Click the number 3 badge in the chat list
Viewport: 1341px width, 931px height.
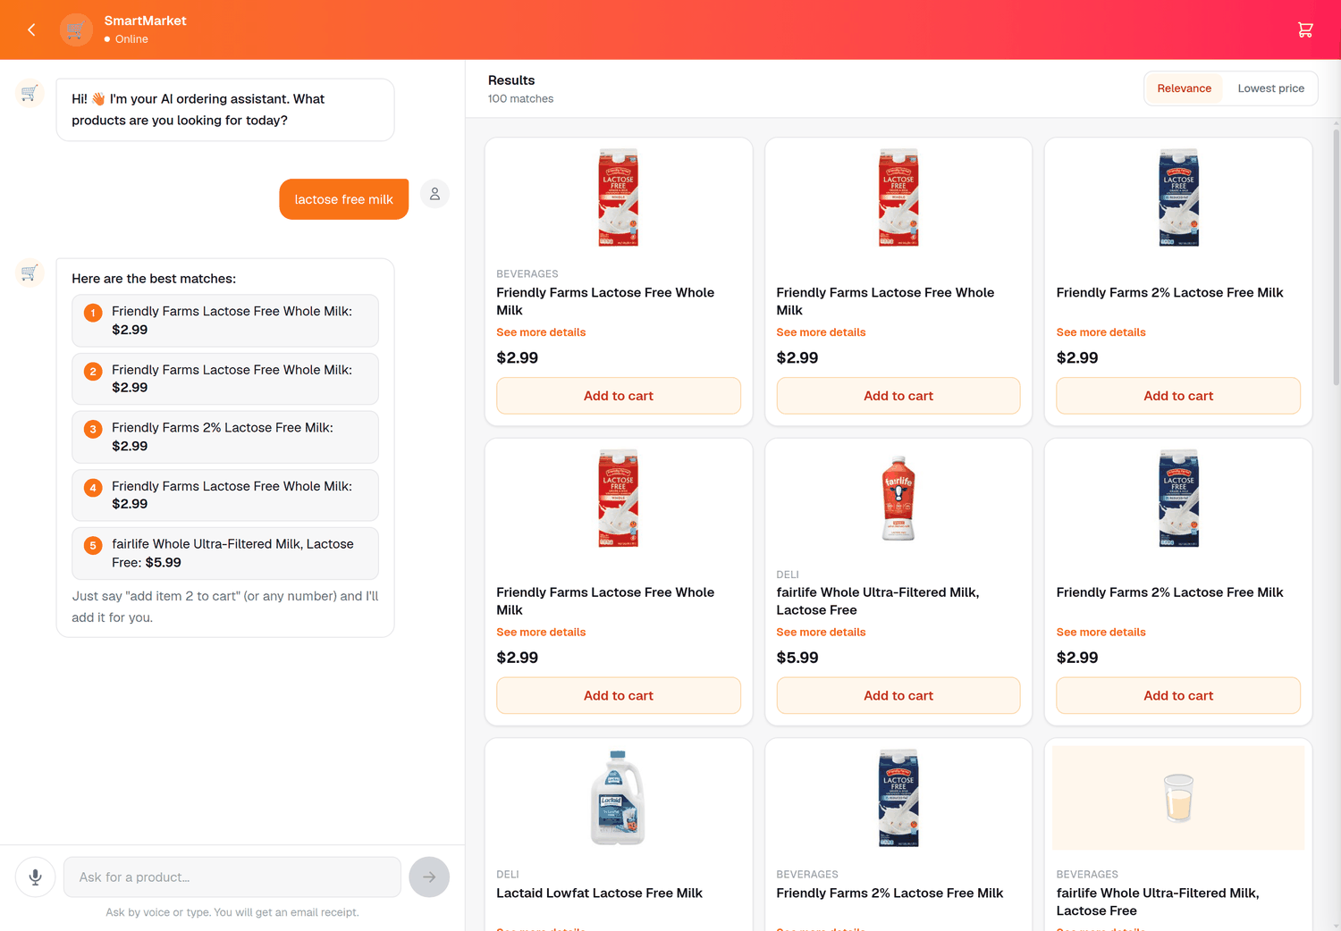pyautogui.click(x=93, y=430)
